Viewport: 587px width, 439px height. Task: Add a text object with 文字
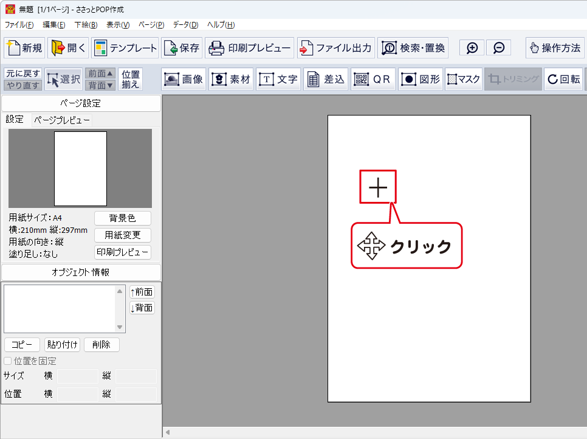click(x=278, y=79)
